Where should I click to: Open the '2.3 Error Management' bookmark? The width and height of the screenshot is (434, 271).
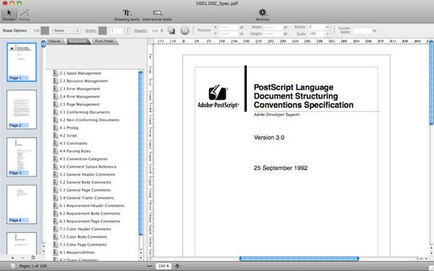[x=80, y=89]
